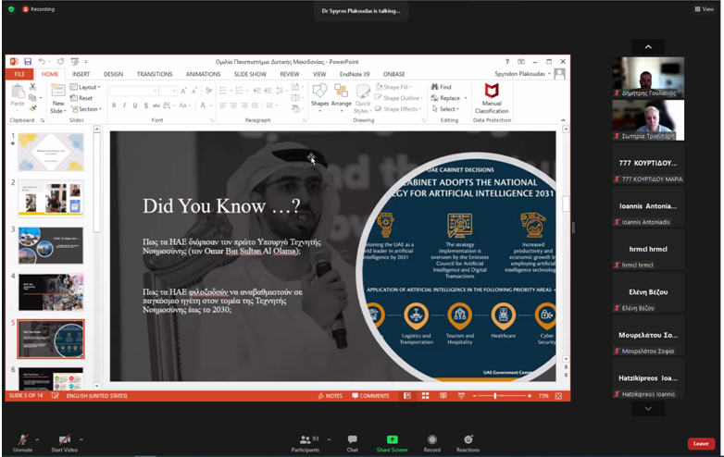The image size is (724, 457).
Task: Fit slide to current window icon
Action: [x=558, y=396]
